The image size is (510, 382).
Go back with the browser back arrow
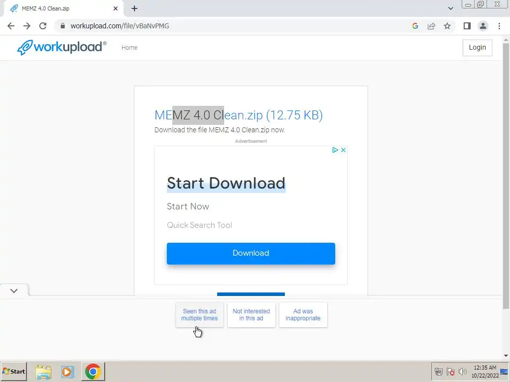(x=11, y=26)
